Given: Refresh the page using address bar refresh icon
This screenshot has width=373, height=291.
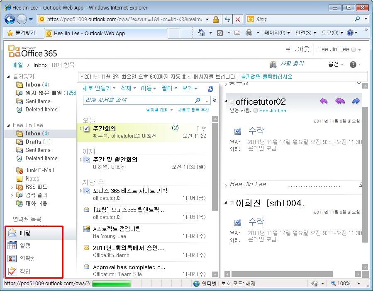Looking at the screenshot, I should click(x=227, y=19).
